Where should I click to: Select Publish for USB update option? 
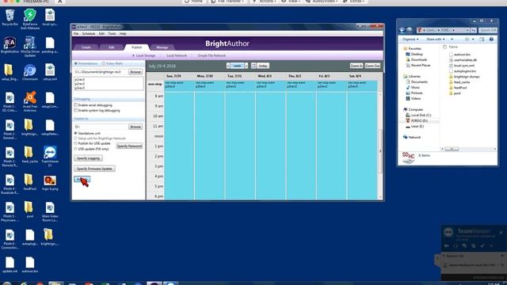76,143
